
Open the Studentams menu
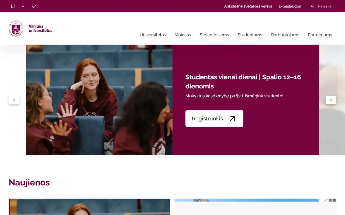tap(250, 35)
